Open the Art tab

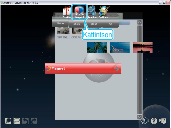pos(110,24)
